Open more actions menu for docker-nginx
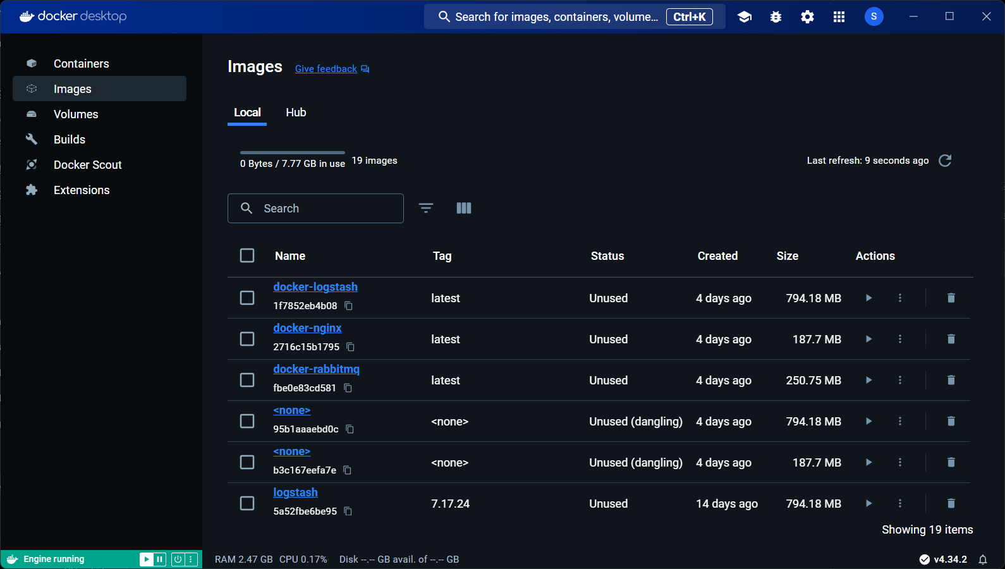The image size is (1005, 569). pos(900,339)
